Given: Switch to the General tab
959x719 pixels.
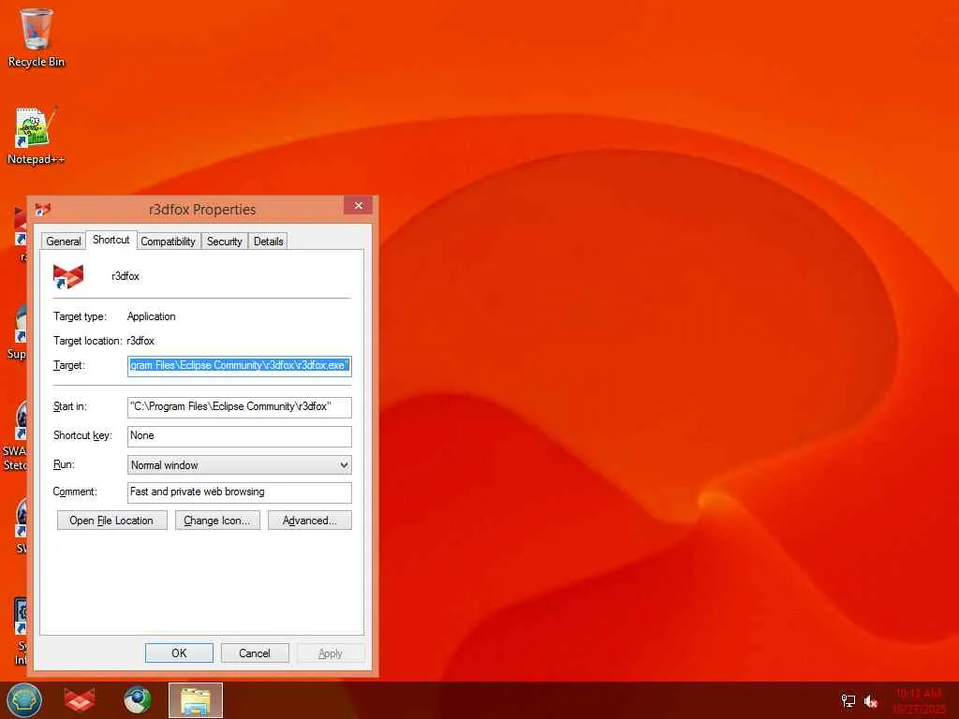Looking at the screenshot, I should 64,242.
